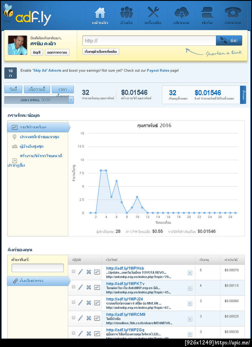This screenshot has height=347, width=252.
Task: Click the blue shrink link button
Action: [229, 41]
